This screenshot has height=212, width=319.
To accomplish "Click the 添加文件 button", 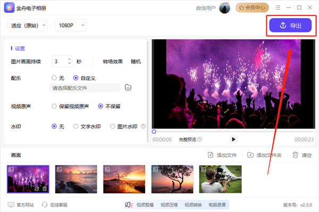I will [222, 155].
